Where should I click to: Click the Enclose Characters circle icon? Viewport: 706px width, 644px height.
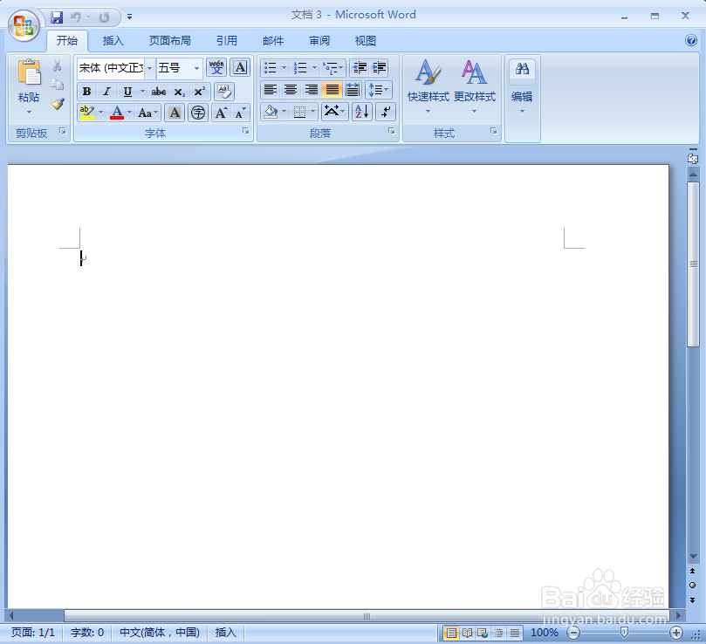point(197,113)
